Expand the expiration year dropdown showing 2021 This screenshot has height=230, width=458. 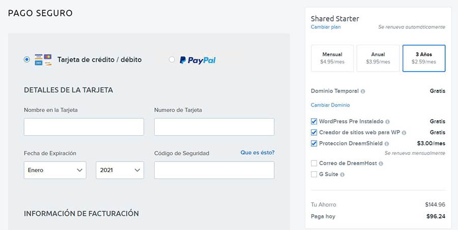point(120,170)
